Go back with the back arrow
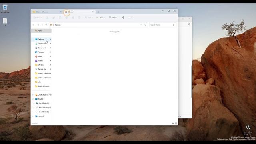The width and height of the screenshot is (256, 144). [x=34, y=25]
